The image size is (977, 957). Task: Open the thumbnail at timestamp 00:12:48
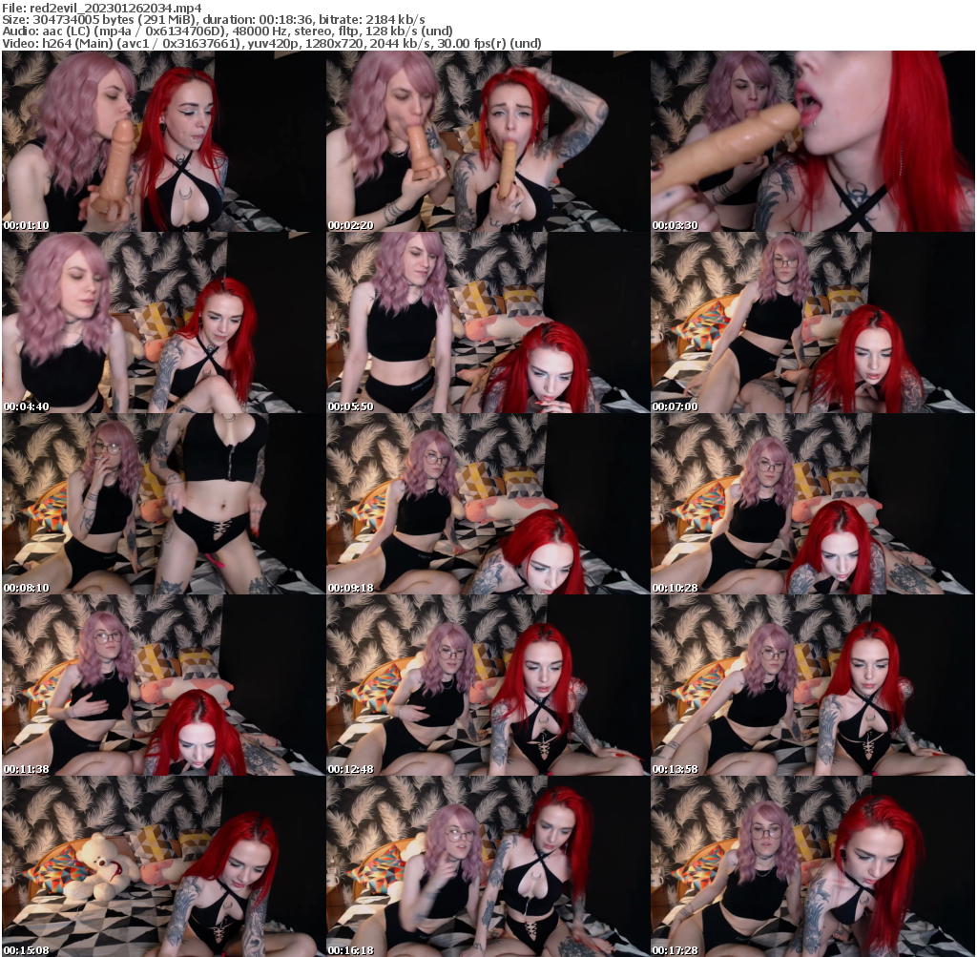pyautogui.click(x=488, y=683)
